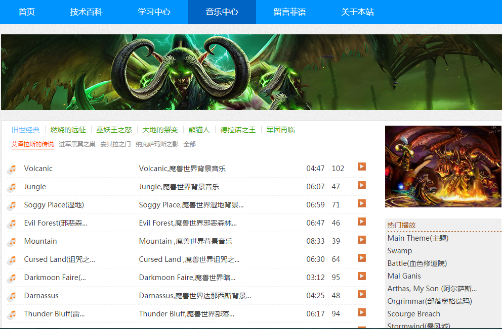Go to 首页 in the navigation bar
502x329 pixels.
coord(27,12)
